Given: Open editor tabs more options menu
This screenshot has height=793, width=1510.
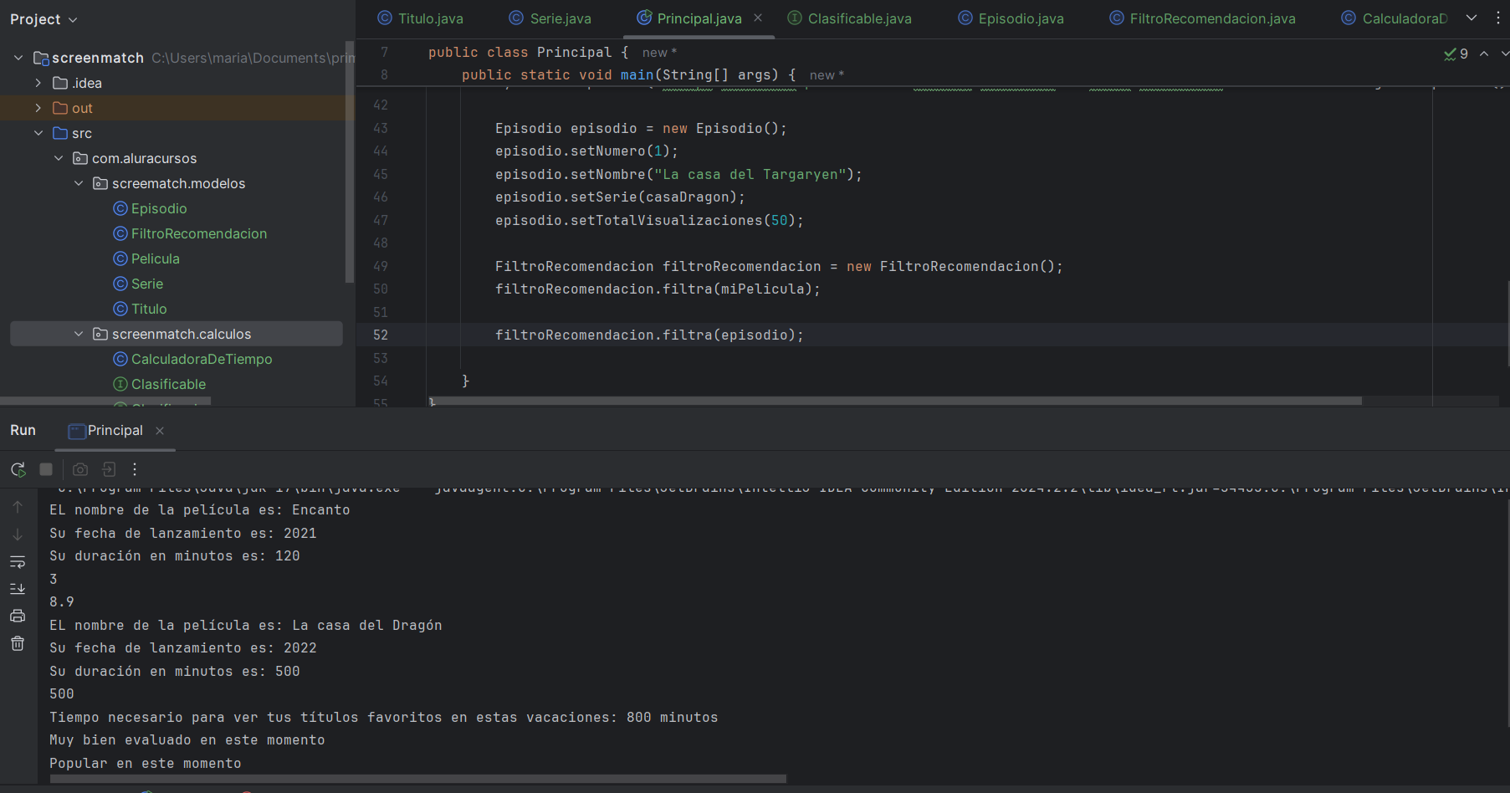Looking at the screenshot, I should (x=1498, y=18).
